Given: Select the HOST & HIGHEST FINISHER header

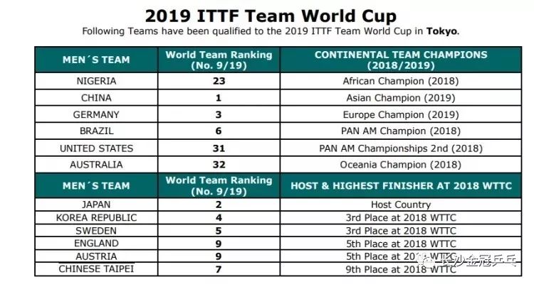Looking at the screenshot, I should coord(401,185).
